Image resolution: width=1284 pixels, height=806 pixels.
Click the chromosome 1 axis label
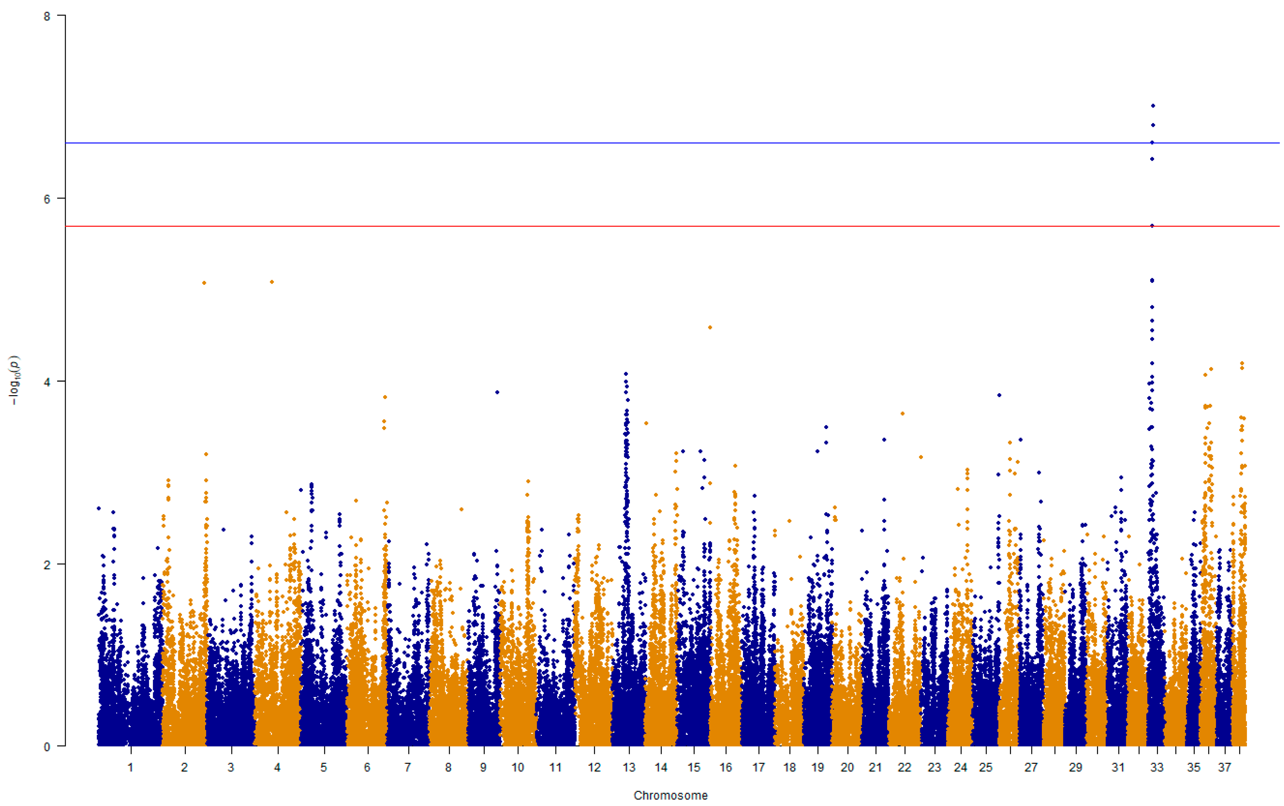tap(131, 767)
